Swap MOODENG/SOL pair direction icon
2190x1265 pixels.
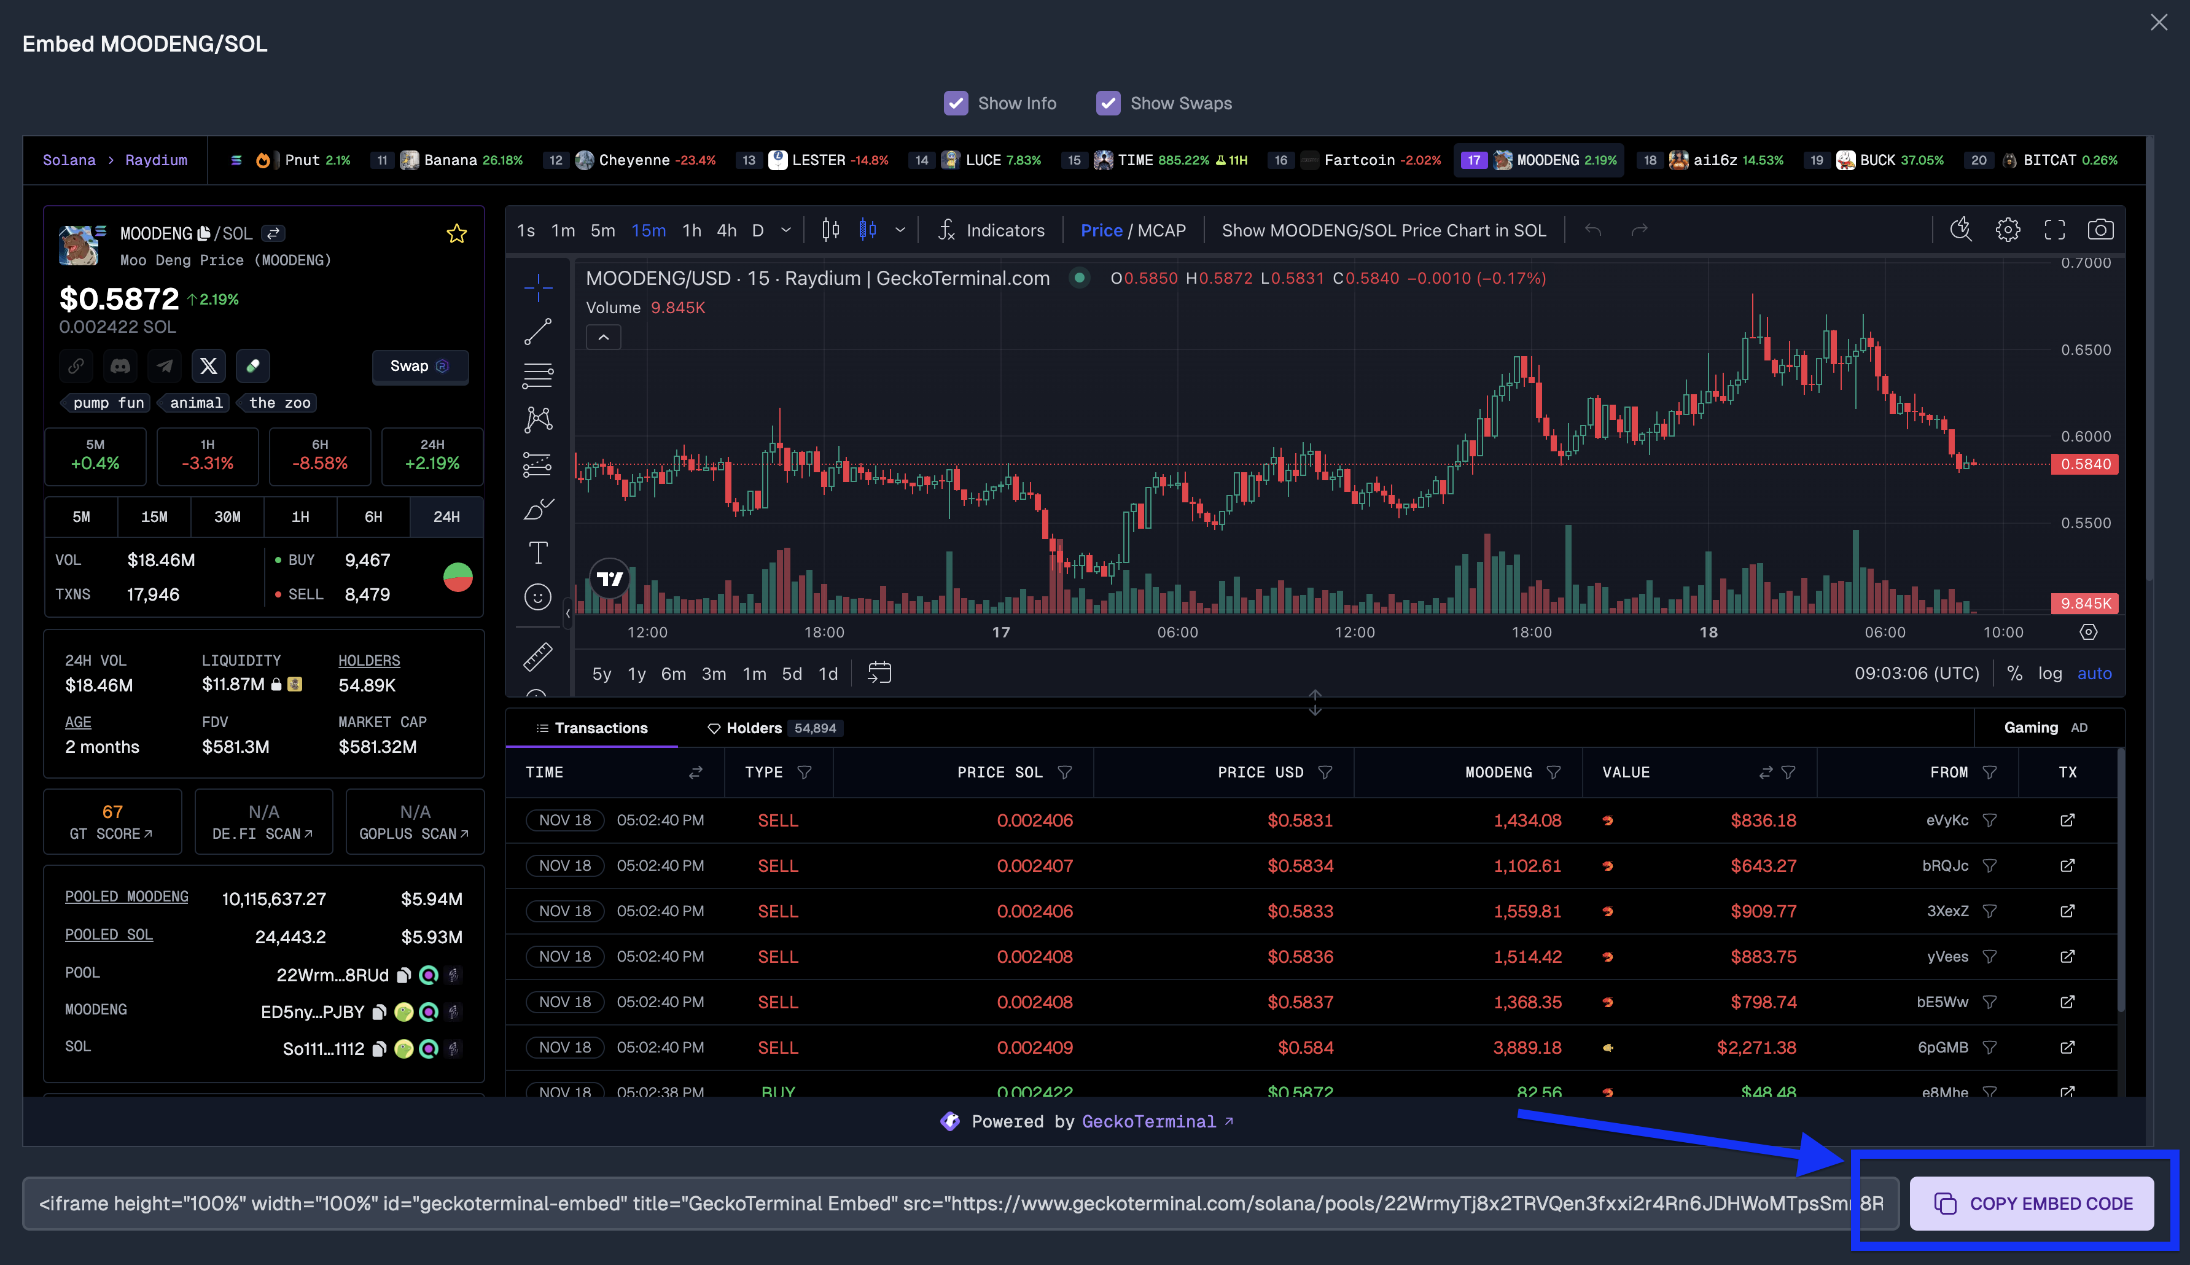point(273,234)
